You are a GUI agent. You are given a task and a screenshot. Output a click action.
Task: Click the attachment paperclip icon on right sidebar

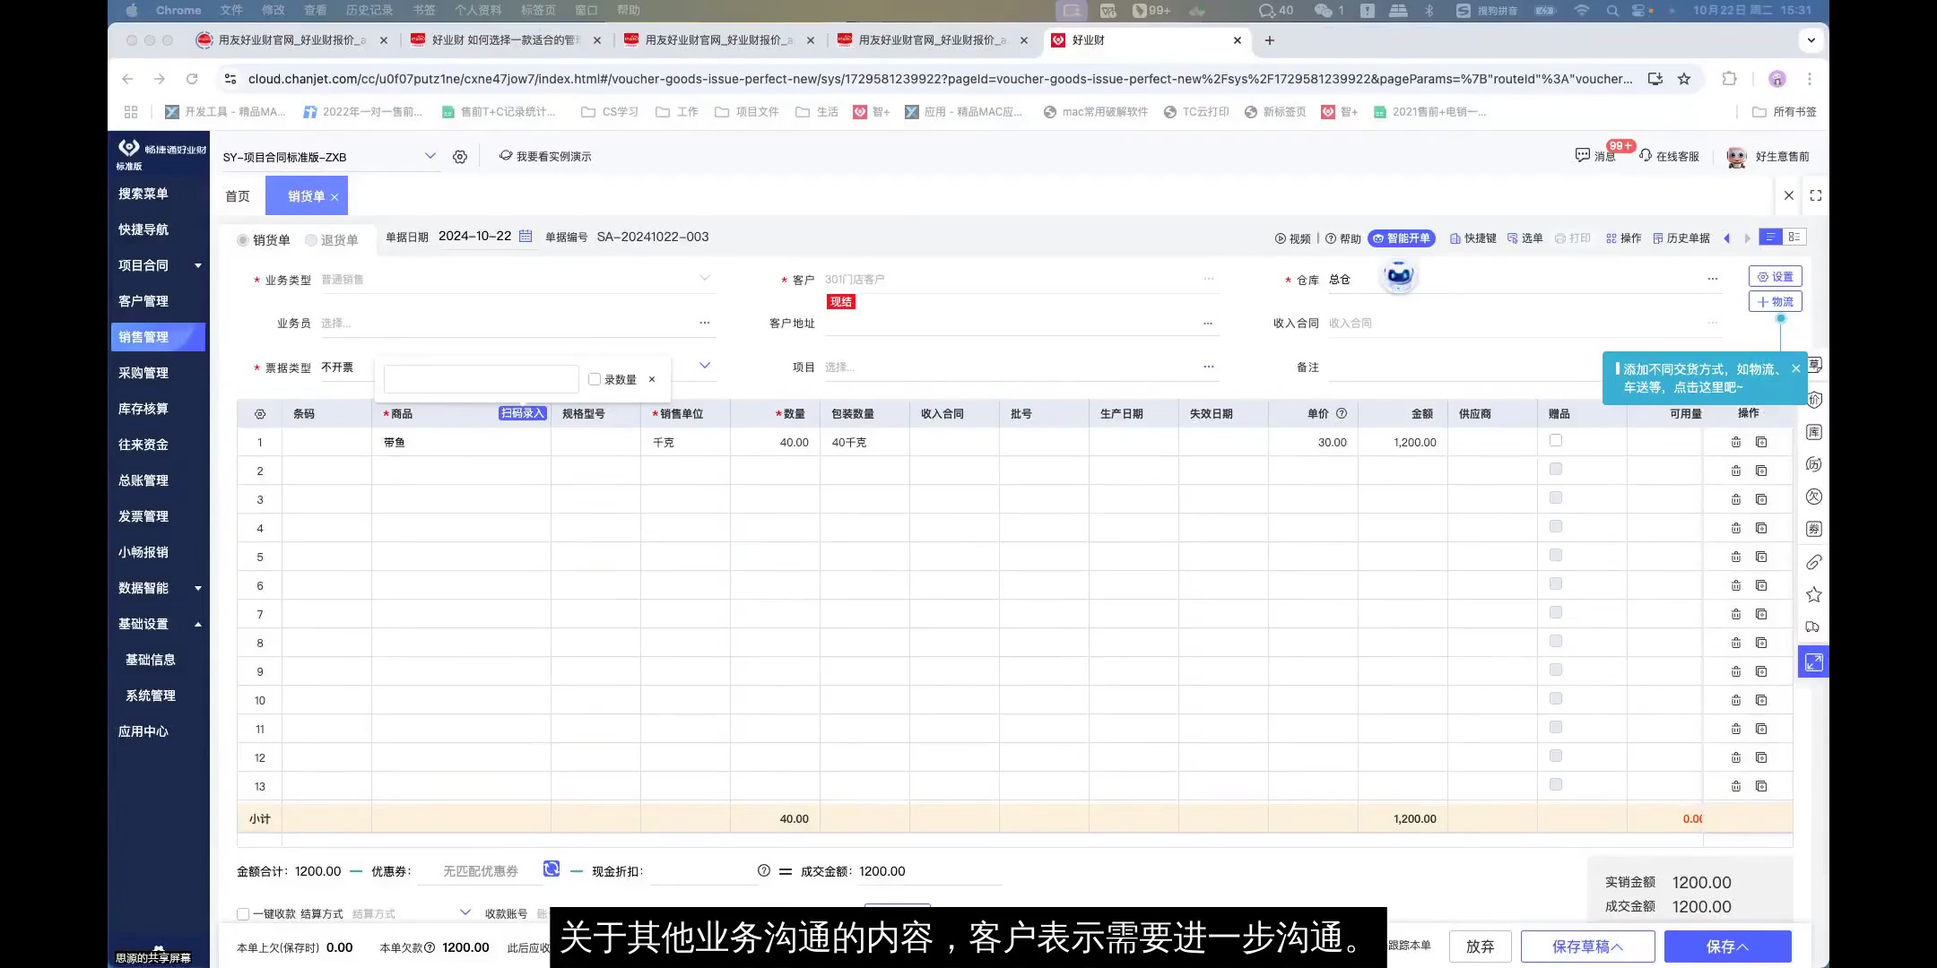click(x=1812, y=562)
